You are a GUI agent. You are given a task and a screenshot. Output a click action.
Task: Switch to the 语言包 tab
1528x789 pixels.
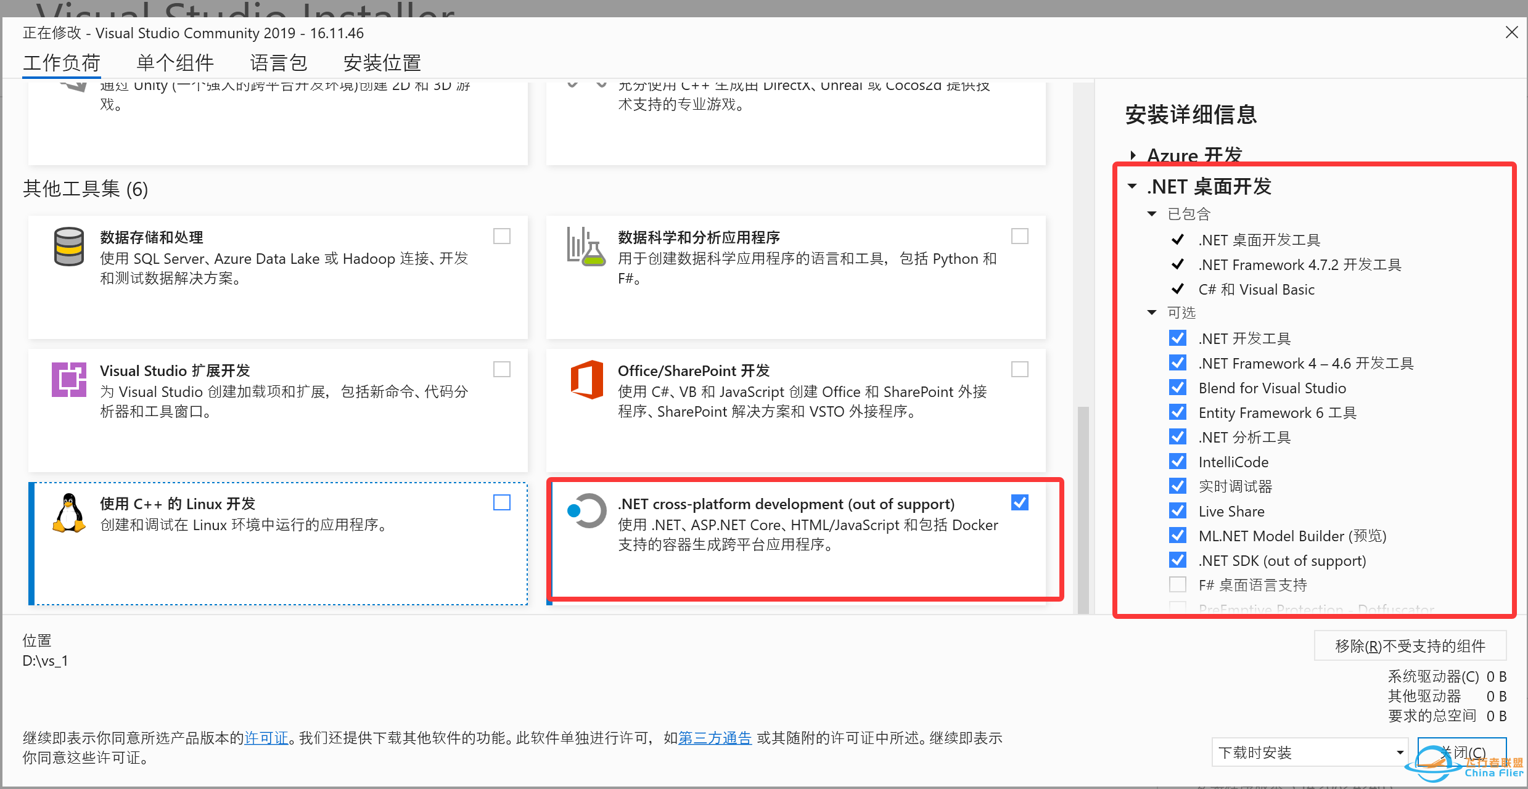[x=279, y=63]
